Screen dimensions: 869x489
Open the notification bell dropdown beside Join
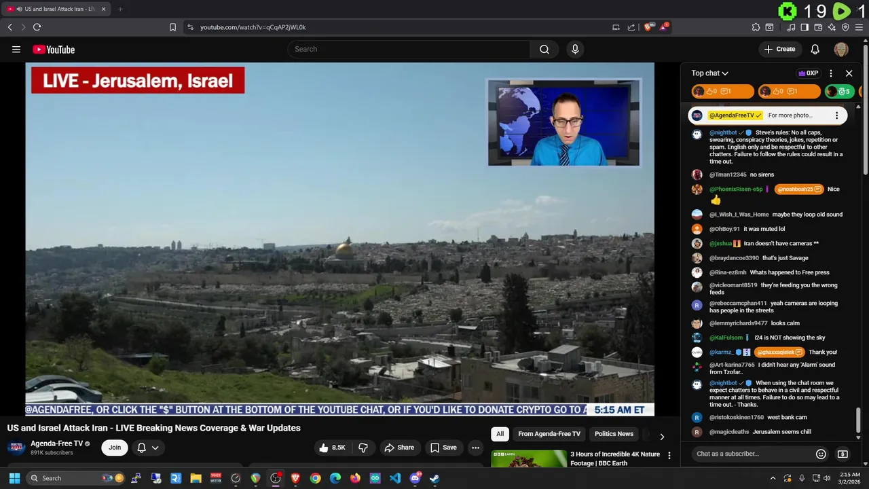148,448
